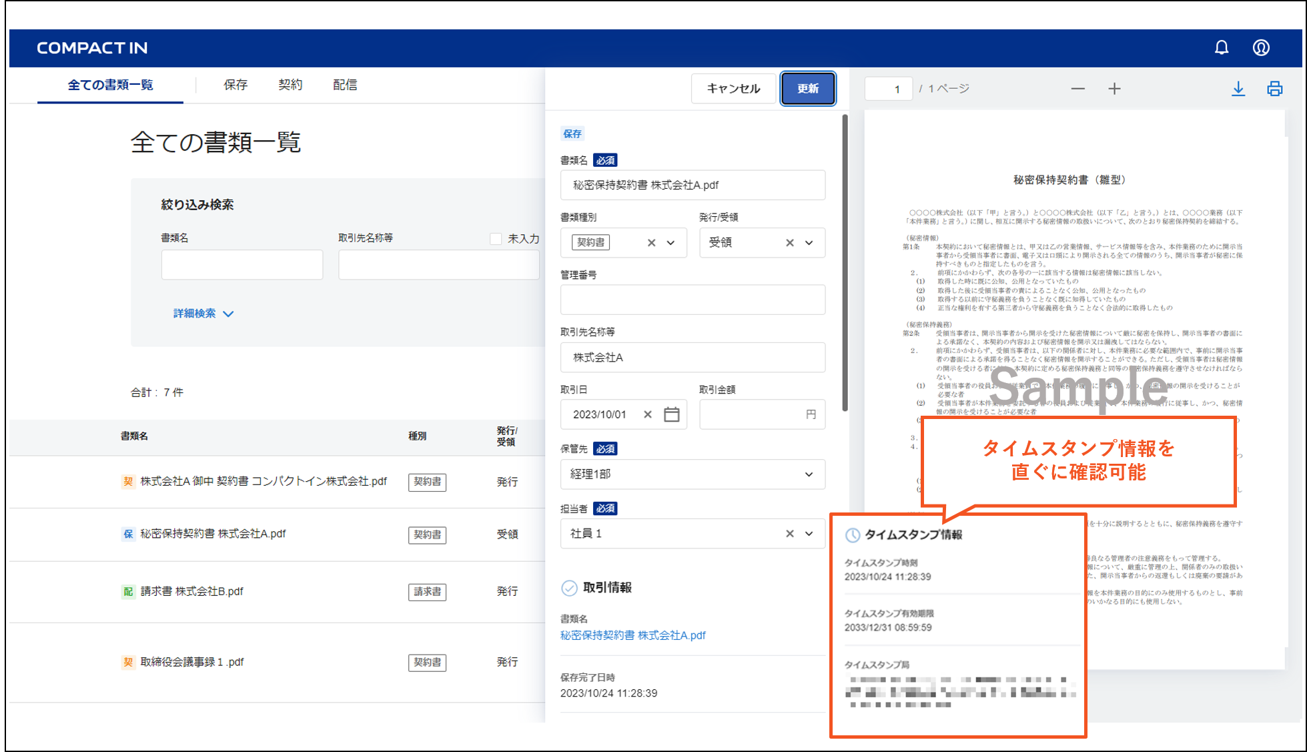The image size is (1307, 752).
Task: Clear the 取引日 date value
Action: pos(647,414)
